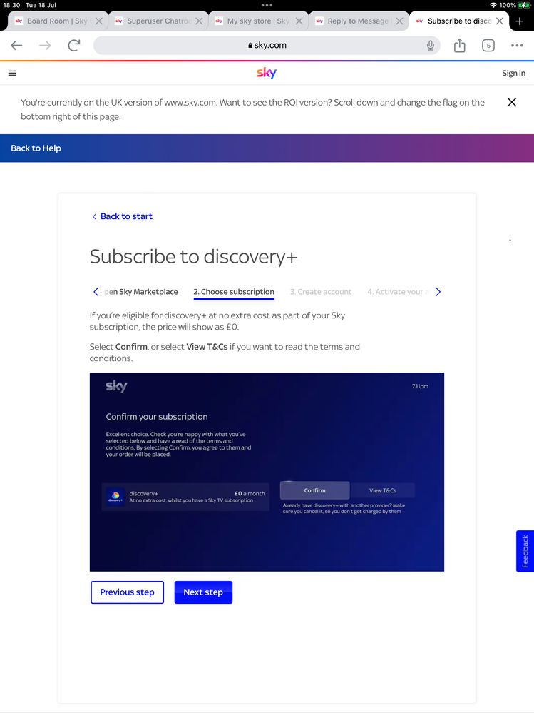Tap the browser back arrow
The width and height of the screenshot is (534, 713).
(16, 46)
